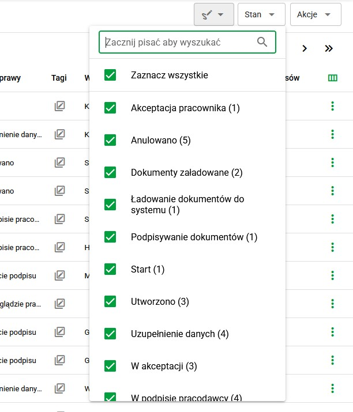Expand the 'Akcje' dropdown
This screenshot has height=412, width=353.
click(316, 14)
